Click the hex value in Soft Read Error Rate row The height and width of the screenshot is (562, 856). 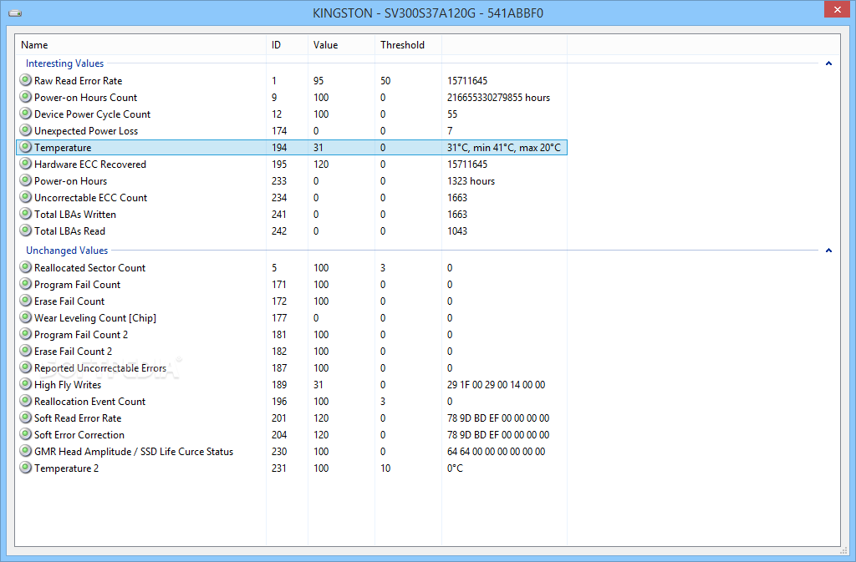point(498,418)
